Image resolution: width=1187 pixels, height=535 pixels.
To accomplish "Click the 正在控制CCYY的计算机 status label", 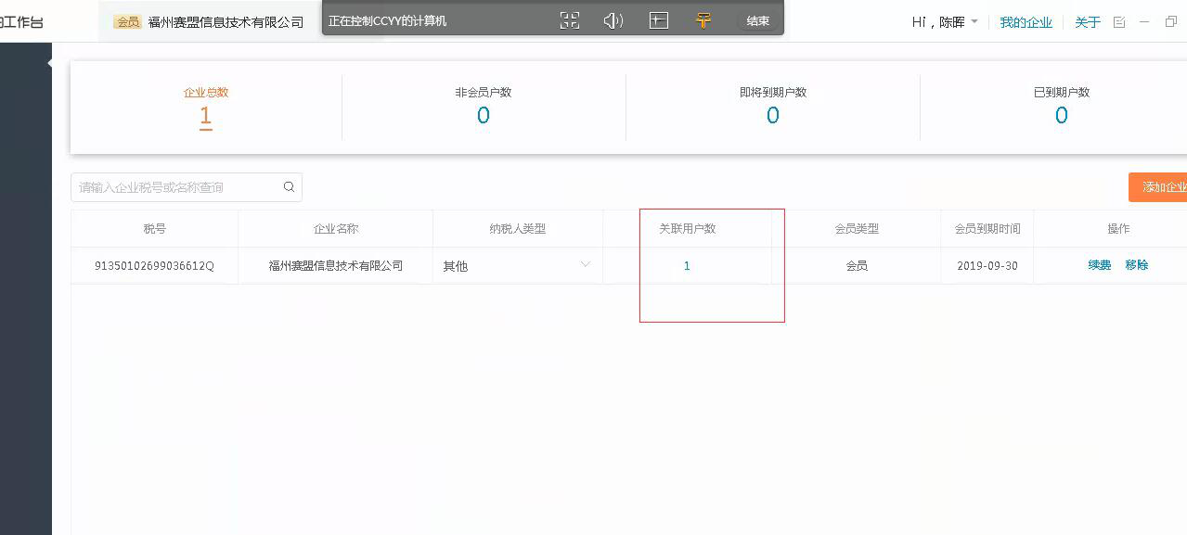I will [388, 20].
